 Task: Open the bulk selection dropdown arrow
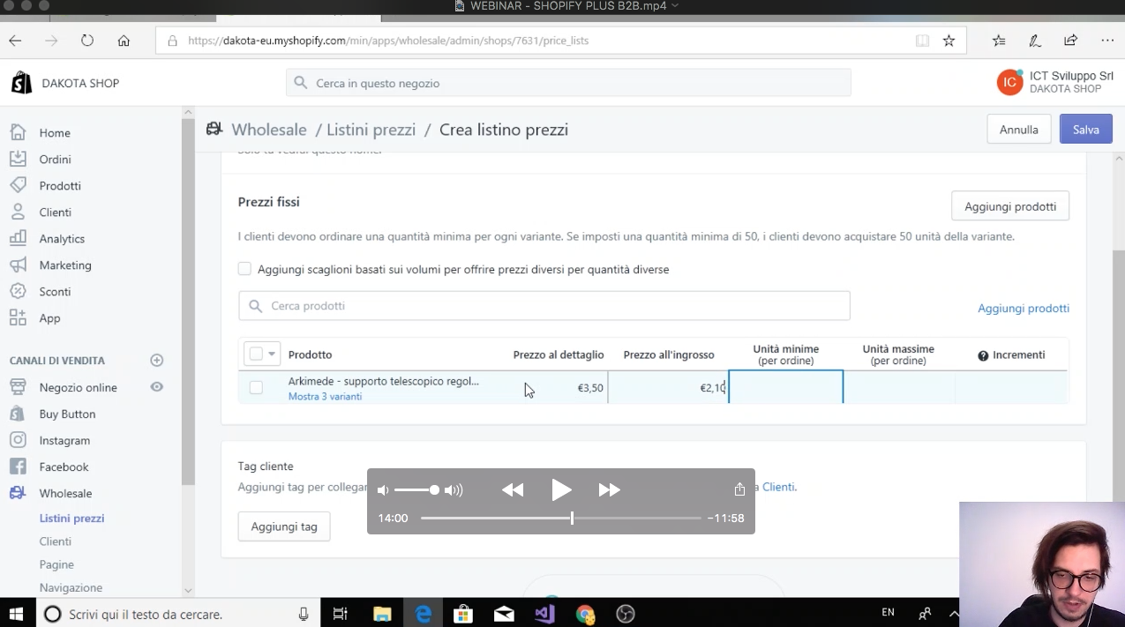[x=272, y=354]
